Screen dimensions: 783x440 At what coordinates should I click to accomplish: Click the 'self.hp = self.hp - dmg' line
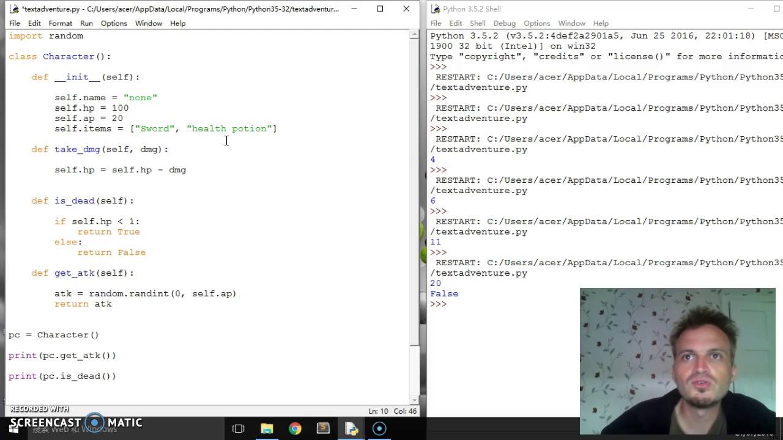pyautogui.click(x=121, y=170)
